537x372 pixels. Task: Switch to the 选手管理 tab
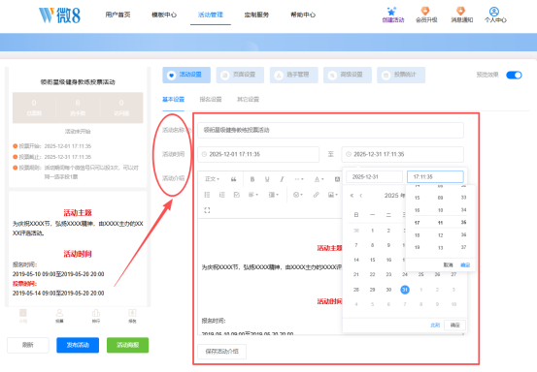pyautogui.click(x=294, y=75)
